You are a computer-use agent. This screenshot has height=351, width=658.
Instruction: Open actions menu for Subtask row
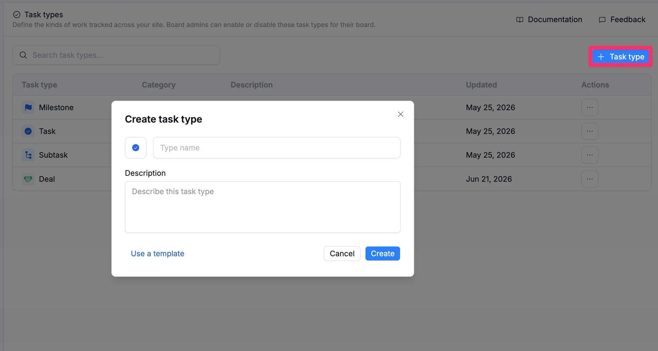tap(590, 155)
